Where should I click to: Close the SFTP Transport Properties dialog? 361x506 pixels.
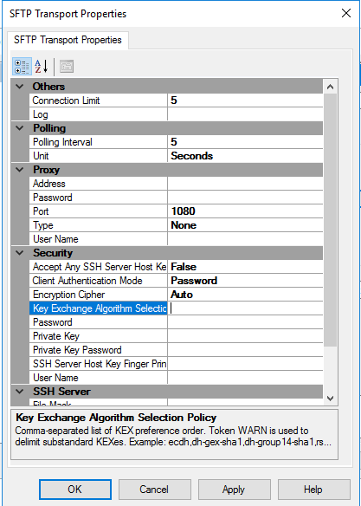click(x=346, y=14)
